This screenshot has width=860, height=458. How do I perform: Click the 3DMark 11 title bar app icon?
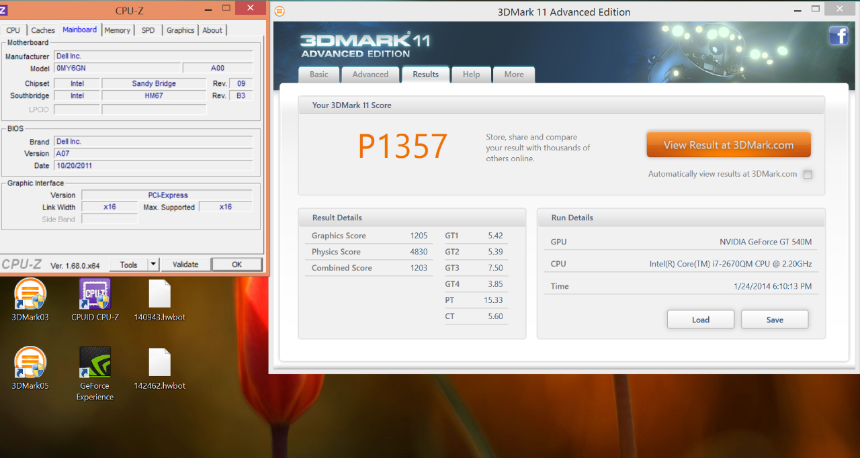pyautogui.click(x=279, y=11)
